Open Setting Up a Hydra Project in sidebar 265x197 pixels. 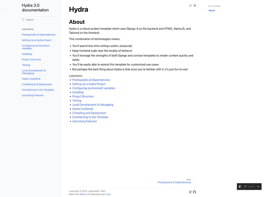pos(37,40)
